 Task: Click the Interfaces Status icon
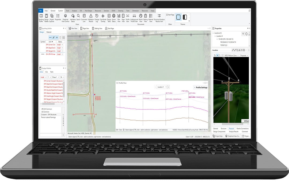[73, 16]
